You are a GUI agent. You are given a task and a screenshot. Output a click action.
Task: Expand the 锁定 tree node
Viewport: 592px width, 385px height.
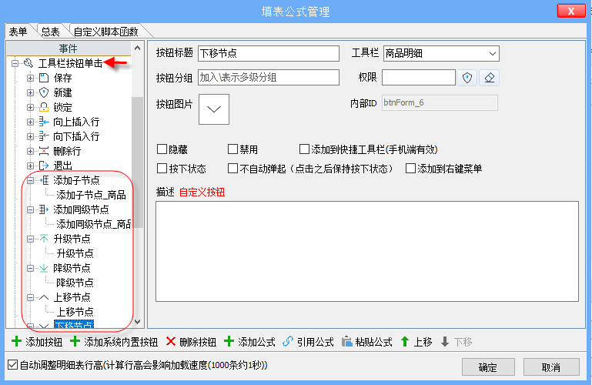pyautogui.click(x=30, y=107)
